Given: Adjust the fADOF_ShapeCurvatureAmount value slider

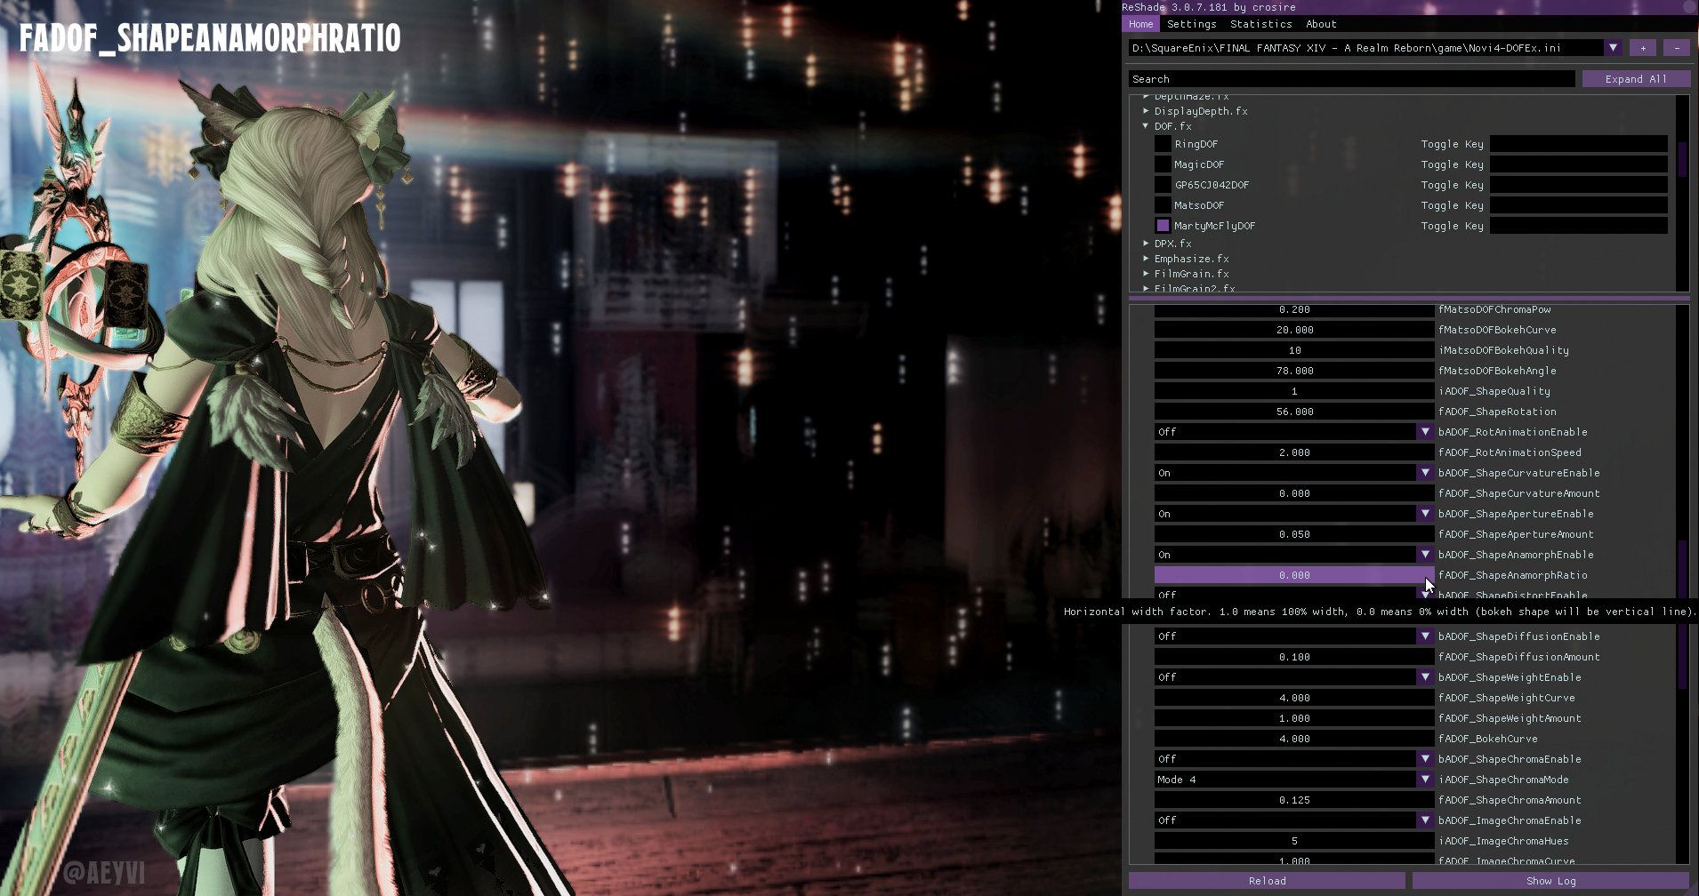Looking at the screenshot, I should pos(1294,493).
